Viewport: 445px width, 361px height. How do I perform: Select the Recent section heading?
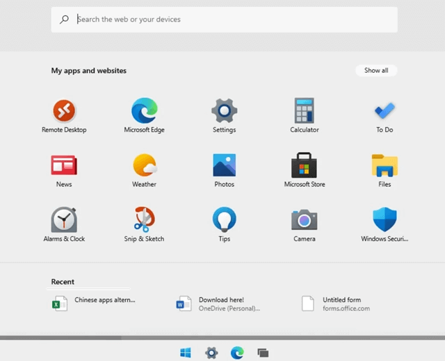(63, 282)
